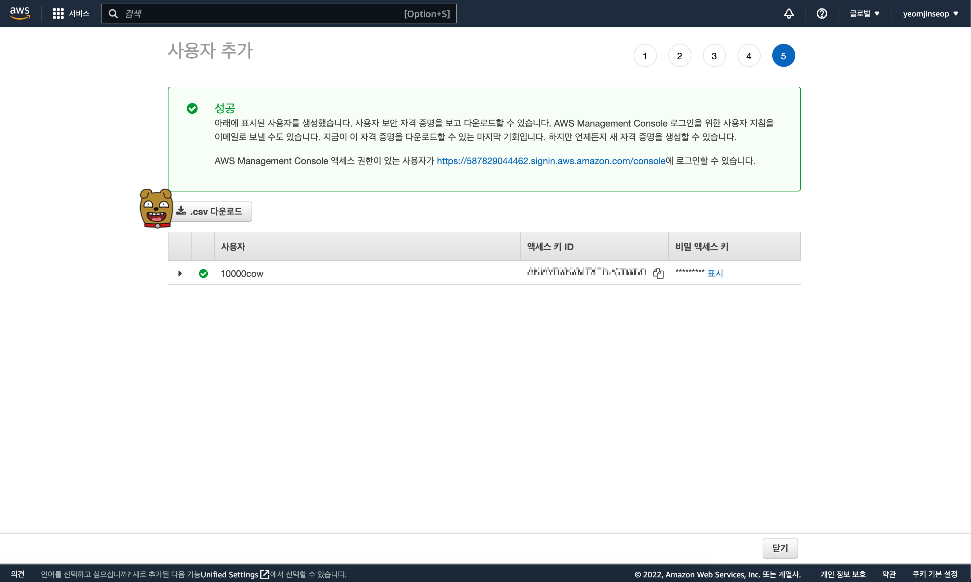Go to step 3 of wizard
Image resolution: width=971 pixels, height=582 pixels.
coord(714,56)
